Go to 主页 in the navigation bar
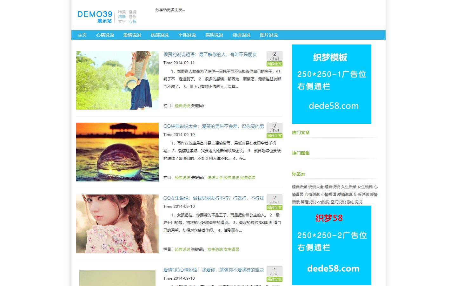 (x=82, y=35)
